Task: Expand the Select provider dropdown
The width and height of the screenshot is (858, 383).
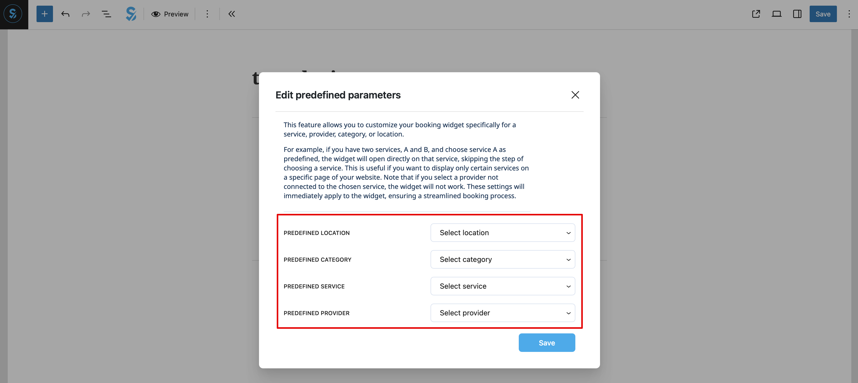Action: tap(502, 313)
